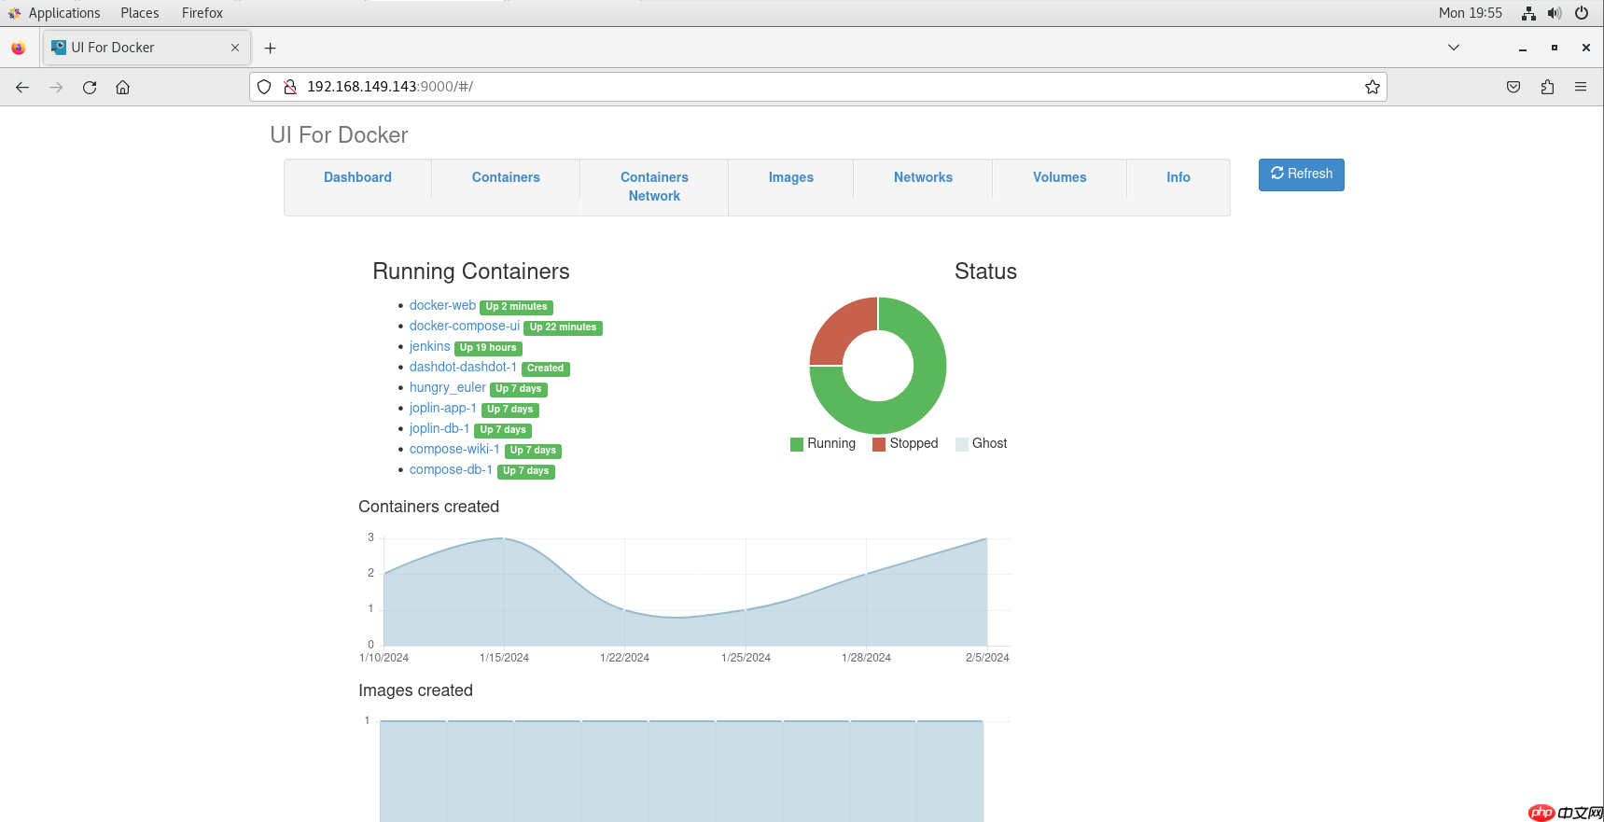Click the Firefox back arrow button
The height and width of the screenshot is (822, 1604).
22,87
